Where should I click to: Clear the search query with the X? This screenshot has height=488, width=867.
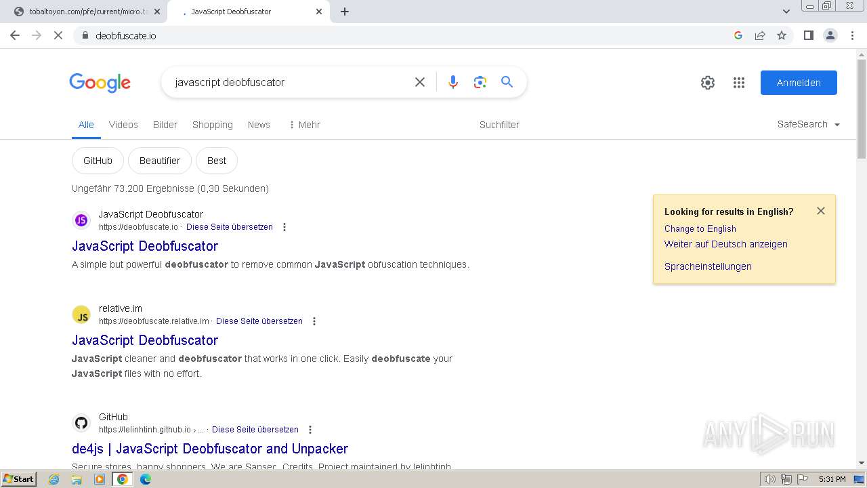420,82
